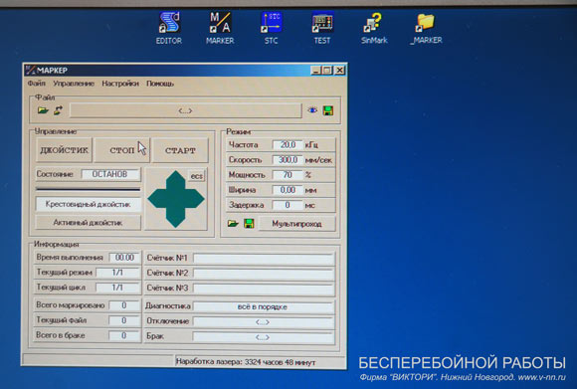Maximize the МАРКЕР window

click(x=327, y=71)
